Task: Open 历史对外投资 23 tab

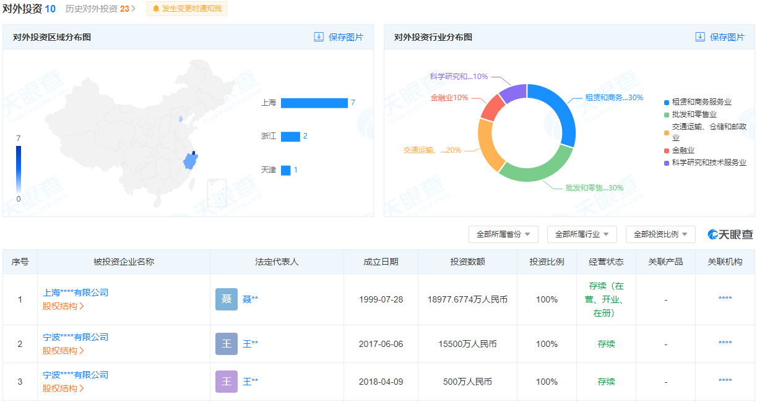Action: [100, 9]
